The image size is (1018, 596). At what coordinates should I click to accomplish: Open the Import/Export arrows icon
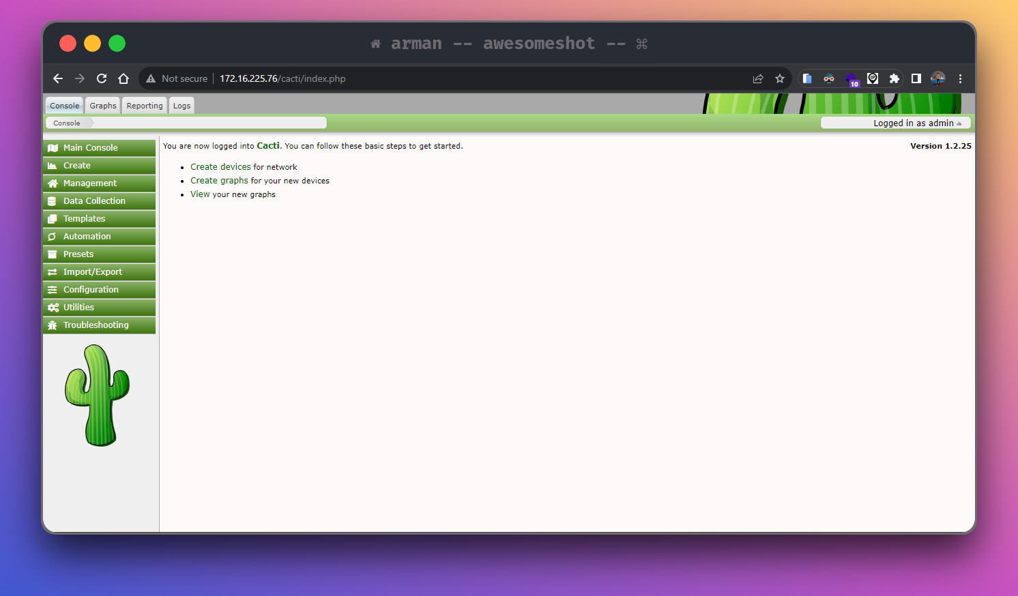[x=54, y=271]
